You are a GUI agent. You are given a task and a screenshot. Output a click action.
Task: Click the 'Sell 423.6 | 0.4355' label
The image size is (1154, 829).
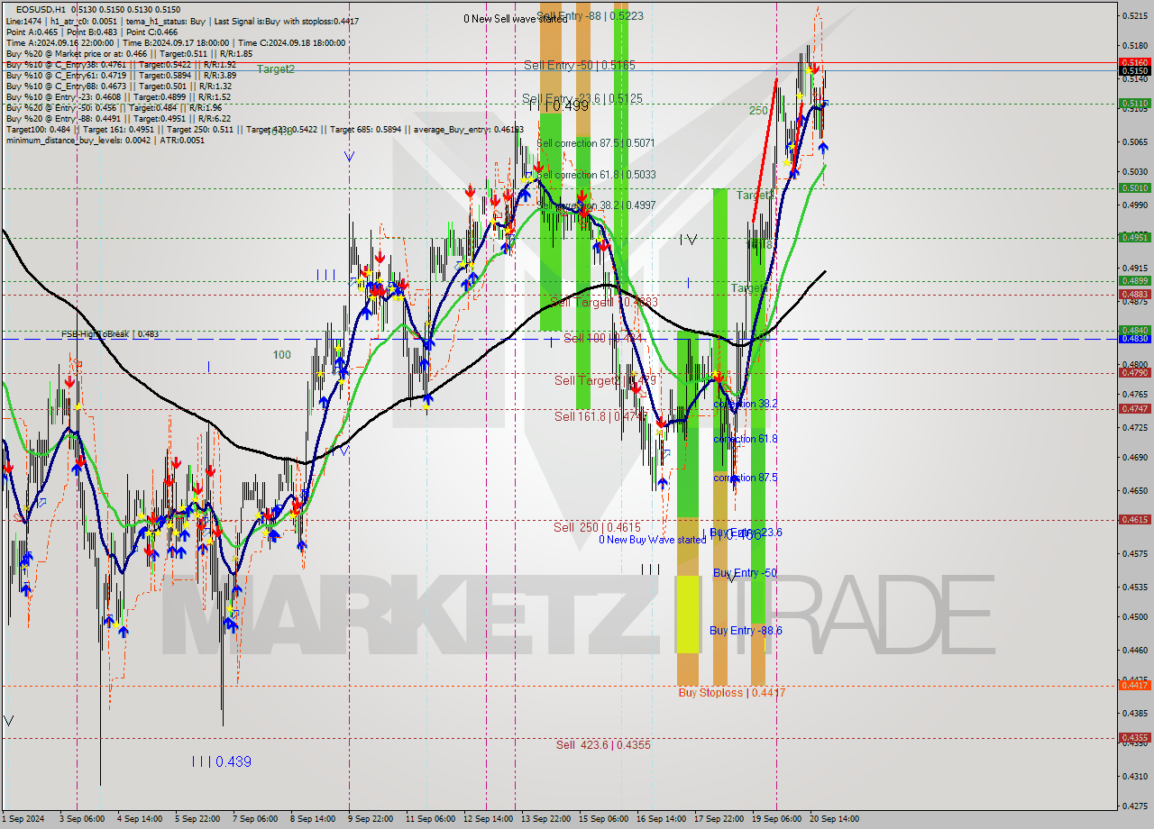pos(603,745)
